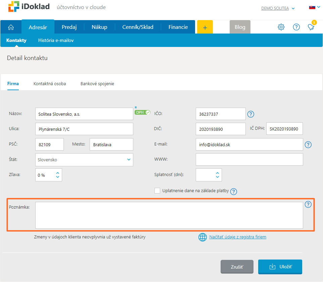Open the DEMO SOLITEA account menu
This screenshot has height=282, width=323.
click(x=278, y=8)
